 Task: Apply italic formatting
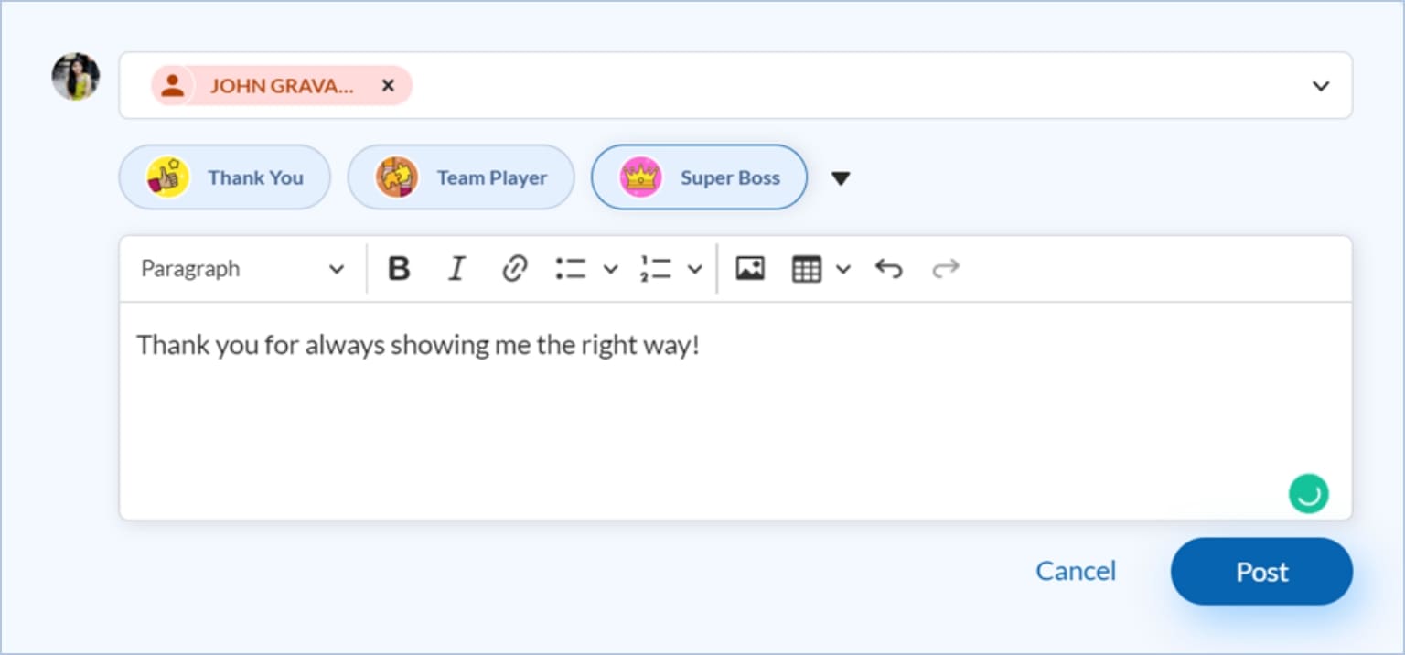tap(456, 269)
